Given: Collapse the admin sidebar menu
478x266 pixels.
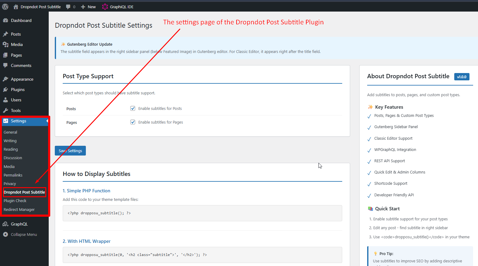Looking at the screenshot, I should 24,234.
